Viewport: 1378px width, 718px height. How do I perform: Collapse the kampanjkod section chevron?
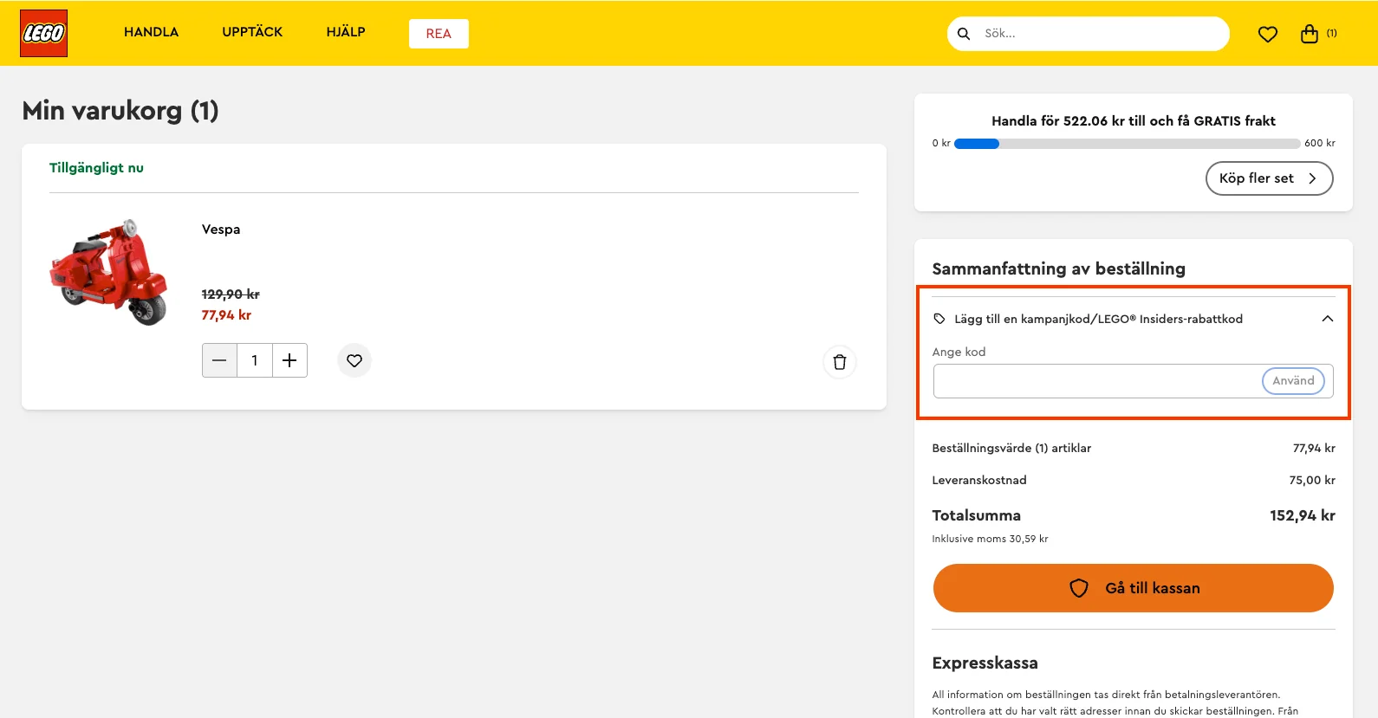(x=1327, y=319)
